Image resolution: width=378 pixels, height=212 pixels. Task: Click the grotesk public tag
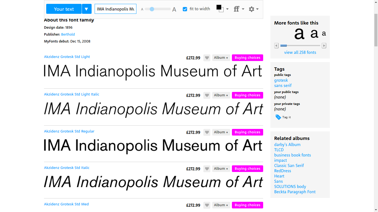[281, 80]
